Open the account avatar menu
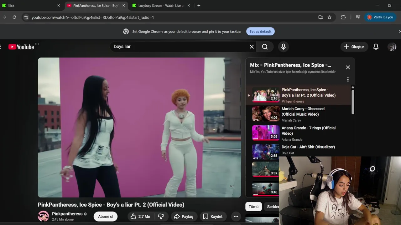The image size is (401, 225). tap(392, 47)
